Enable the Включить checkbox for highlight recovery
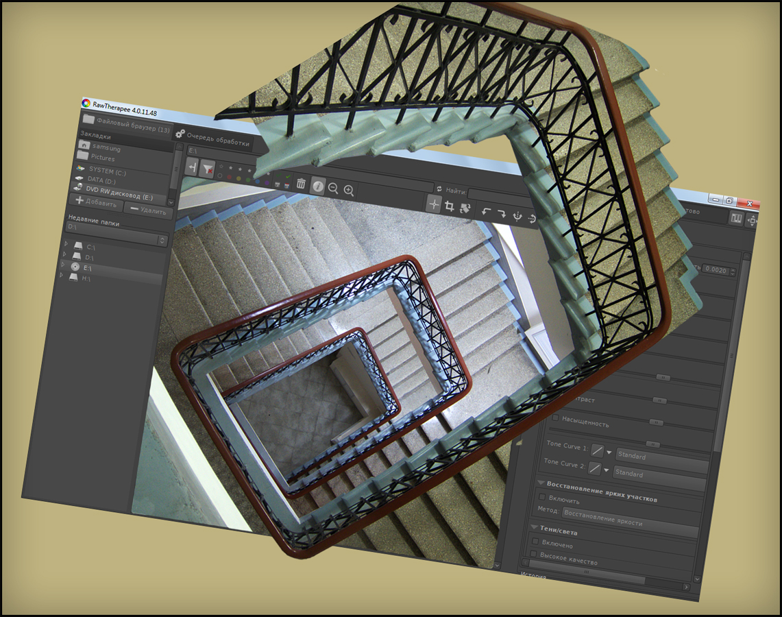This screenshot has width=782, height=617. (x=542, y=497)
